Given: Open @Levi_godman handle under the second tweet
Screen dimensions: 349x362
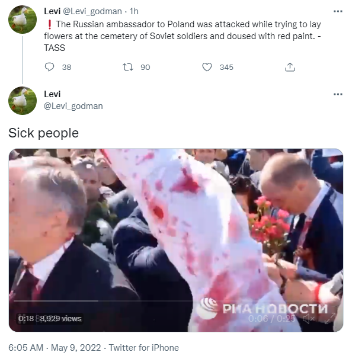Looking at the screenshot, I should [73, 106].
